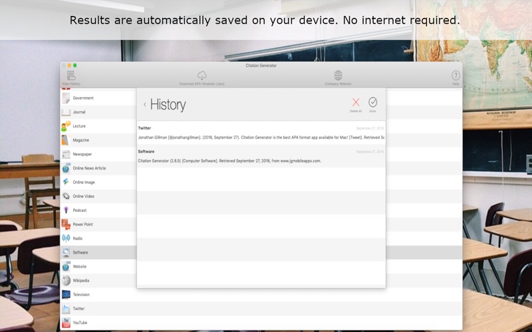Select the Online Image icon
This screenshot has height=332, width=532.
[66, 182]
